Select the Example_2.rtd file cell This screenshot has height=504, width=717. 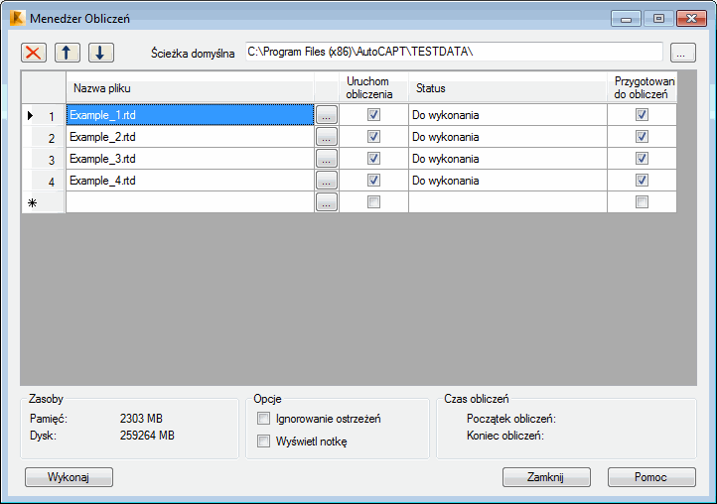click(x=191, y=137)
